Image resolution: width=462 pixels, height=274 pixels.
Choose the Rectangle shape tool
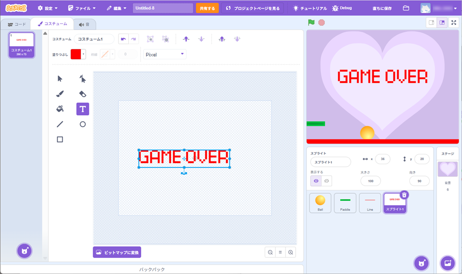(60, 139)
